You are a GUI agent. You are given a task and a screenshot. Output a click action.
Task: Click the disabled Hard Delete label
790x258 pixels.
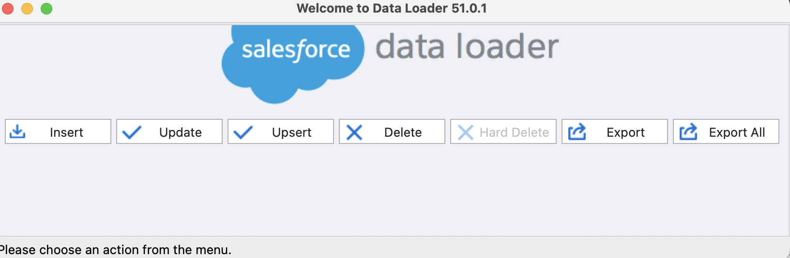tap(514, 132)
